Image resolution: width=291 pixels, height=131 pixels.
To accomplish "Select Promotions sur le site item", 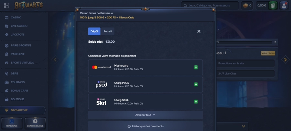I will coord(245,63).
